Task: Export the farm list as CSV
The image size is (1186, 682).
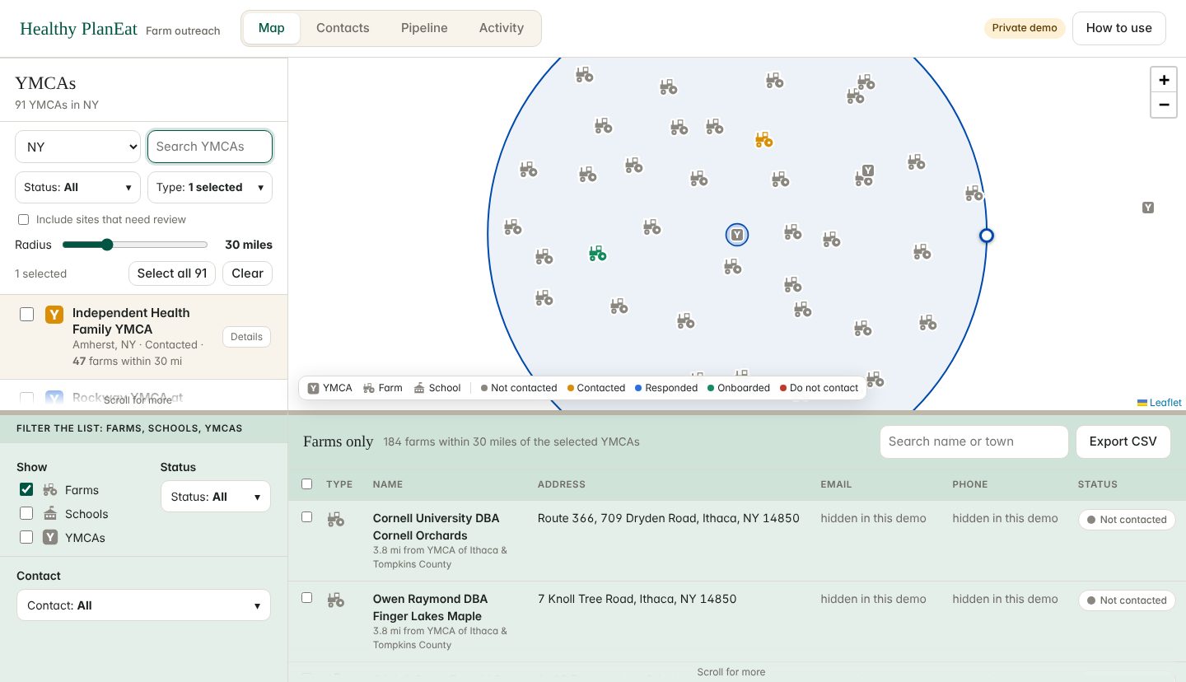Action: [1123, 441]
